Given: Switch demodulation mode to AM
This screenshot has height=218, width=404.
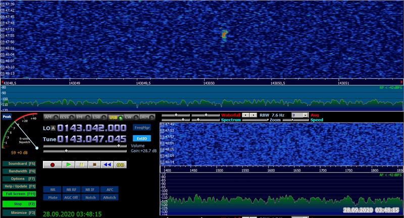Looking at the screenshot, I should (x=49, y=117).
